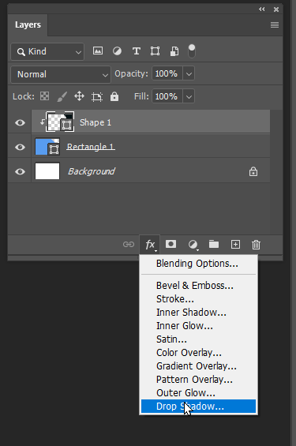Screen dimensions: 296x446
Task: Choose Pattern Overlay effect
Action: click(194, 379)
